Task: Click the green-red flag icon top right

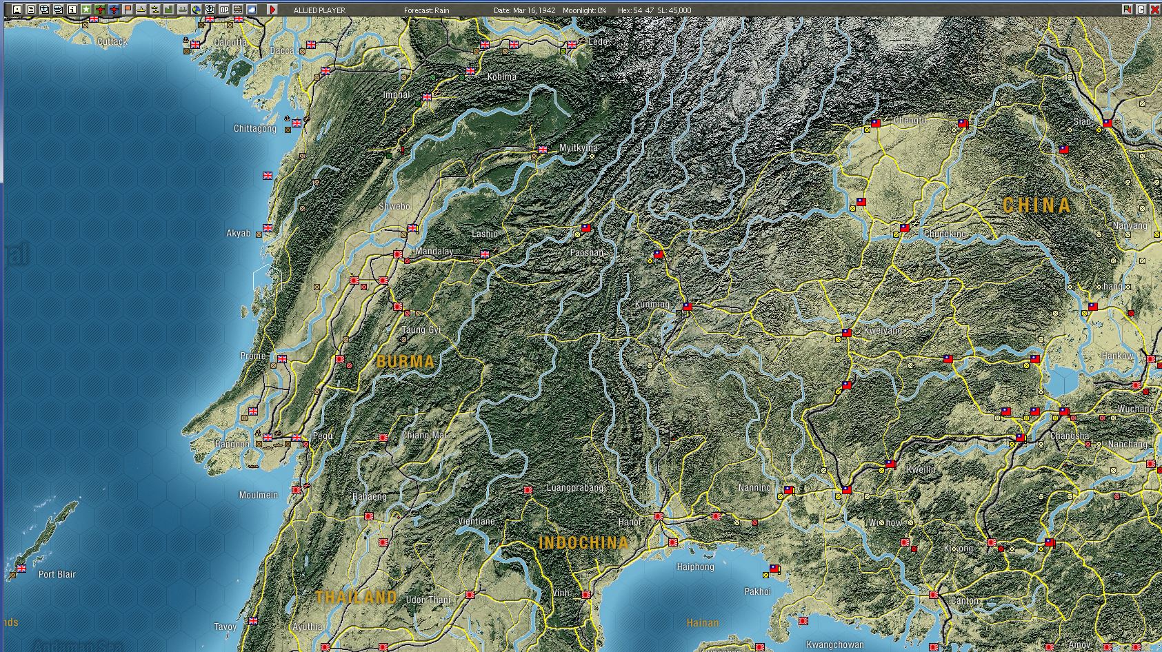Action: 1128,10
